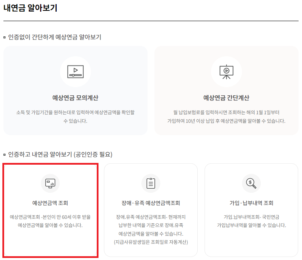Select the circular icon in the red-highlighted card
This screenshot has height=260, width=302.
click(50, 183)
